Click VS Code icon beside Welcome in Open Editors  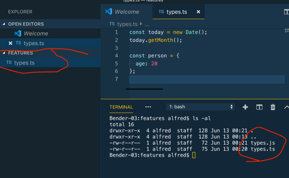click(18, 33)
